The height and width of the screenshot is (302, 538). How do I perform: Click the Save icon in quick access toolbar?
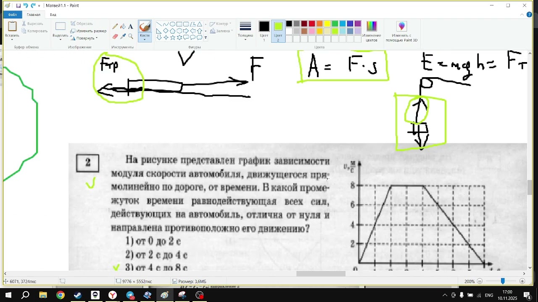pos(18,5)
